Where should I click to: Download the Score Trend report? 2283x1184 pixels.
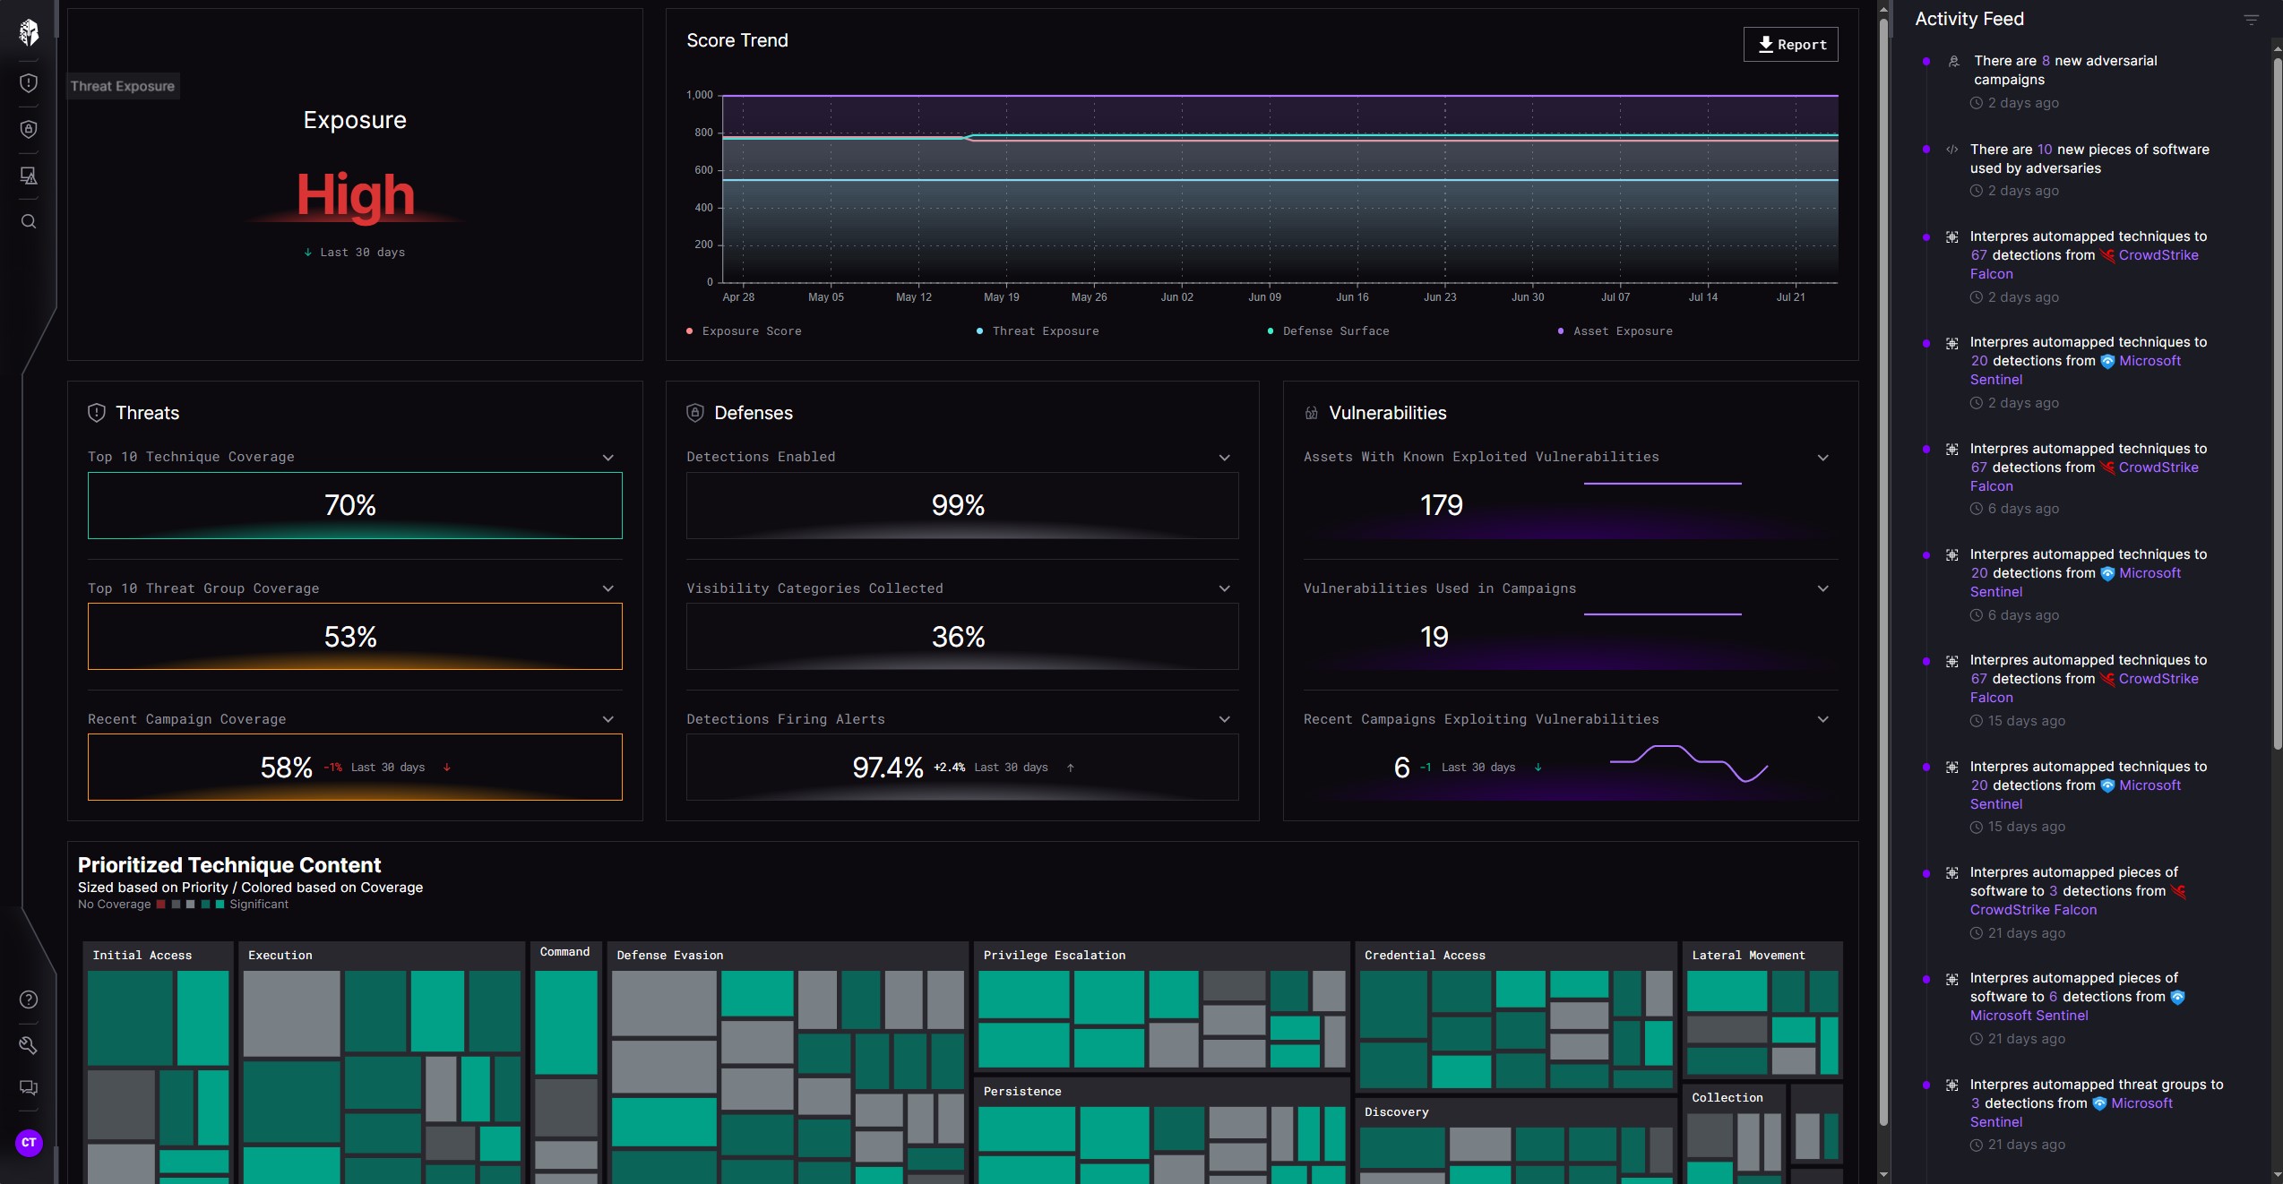pyautogui.click(x=1790, y=45)
